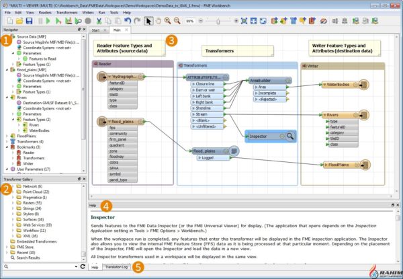The width and height of the screenshot is (403, 279).
Task: Click the flood_plains logger node's round icon
Action: click(234, 151)
